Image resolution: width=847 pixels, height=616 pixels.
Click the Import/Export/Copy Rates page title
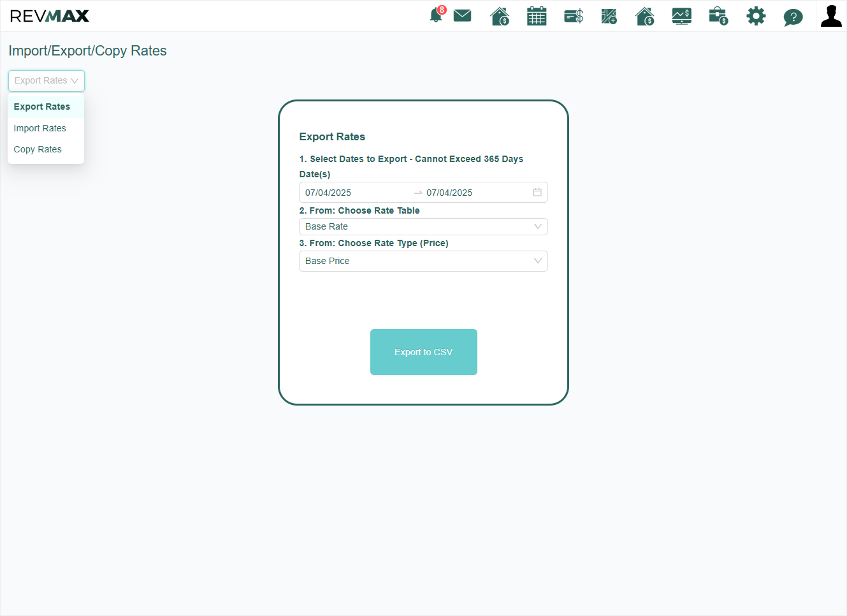point(87,51)
